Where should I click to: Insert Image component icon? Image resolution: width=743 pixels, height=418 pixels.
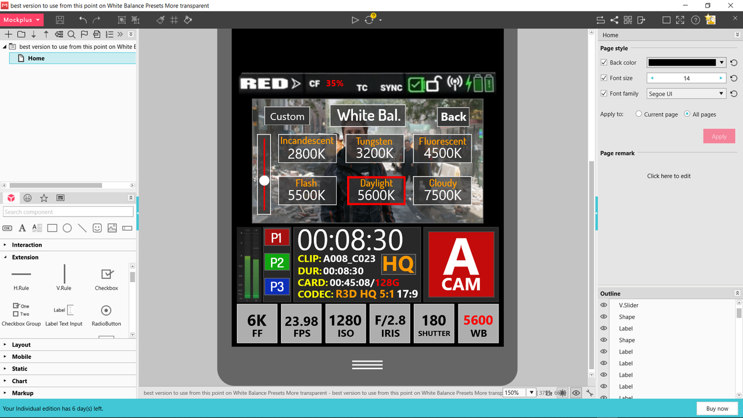pyautogui.click(x=112, y=228)
